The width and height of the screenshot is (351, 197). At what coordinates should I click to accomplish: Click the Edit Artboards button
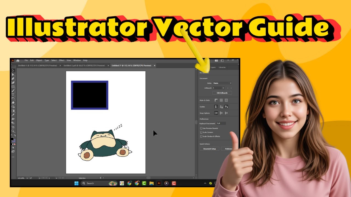click(x=222, y=93)
